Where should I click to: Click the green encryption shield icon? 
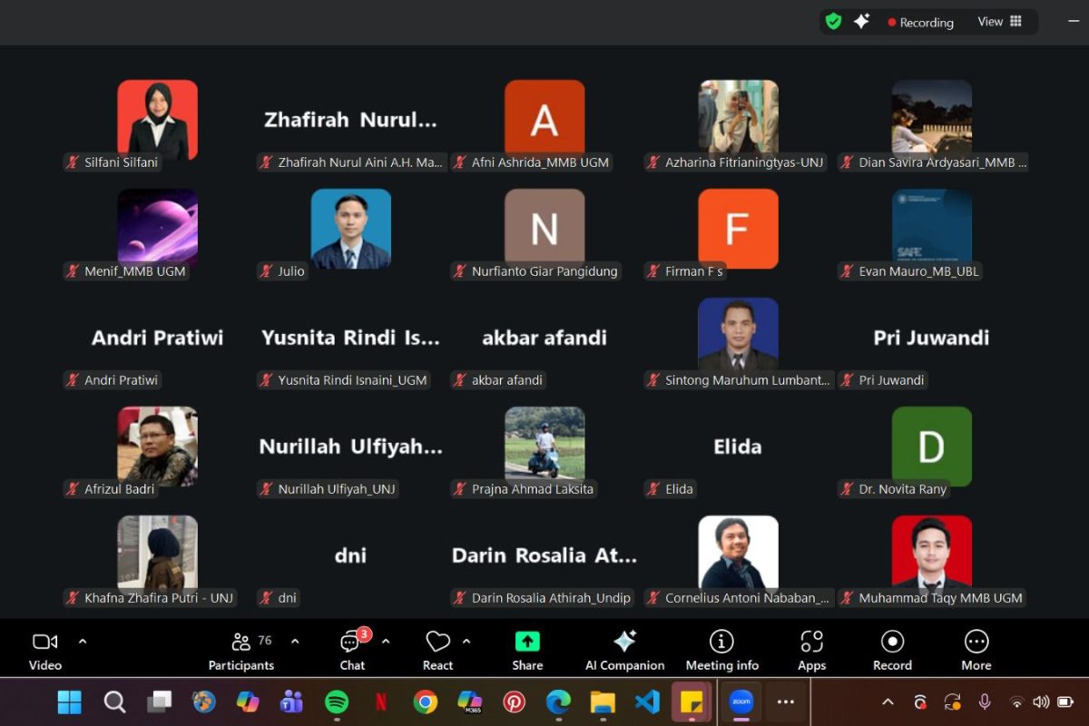(x=833, y=22)
